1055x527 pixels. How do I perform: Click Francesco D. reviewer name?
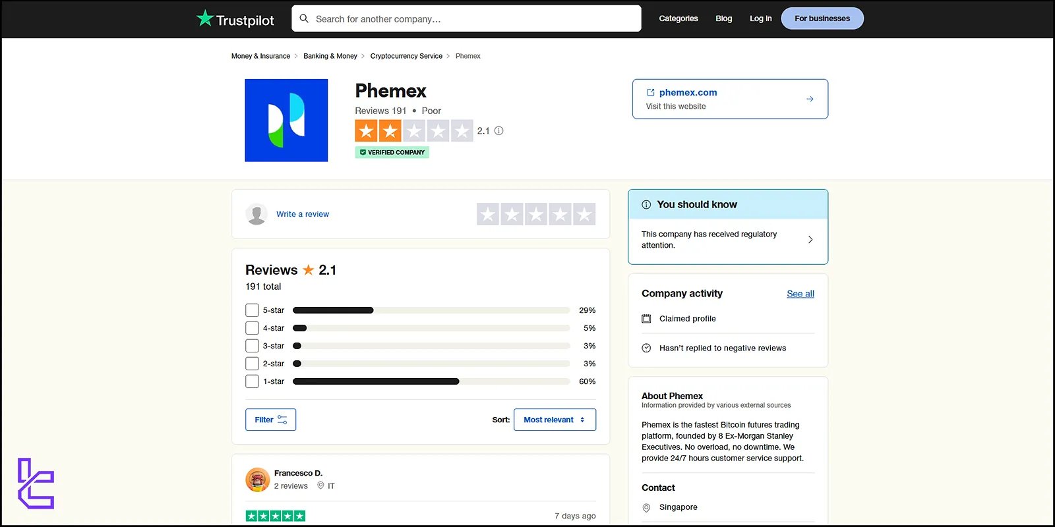(x=298, y=473)
